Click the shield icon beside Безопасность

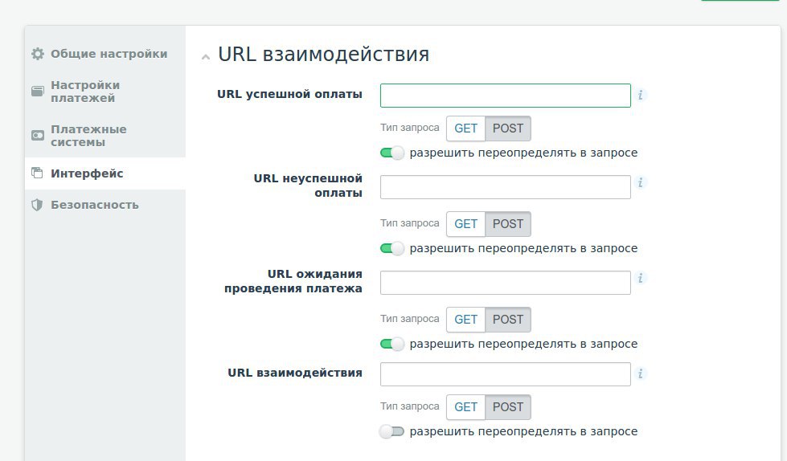click(37, 205)
